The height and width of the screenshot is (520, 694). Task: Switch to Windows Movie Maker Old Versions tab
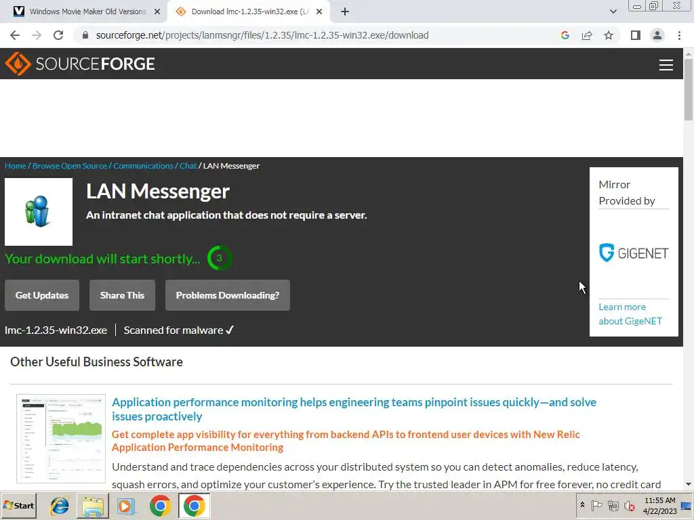(88, 12)
